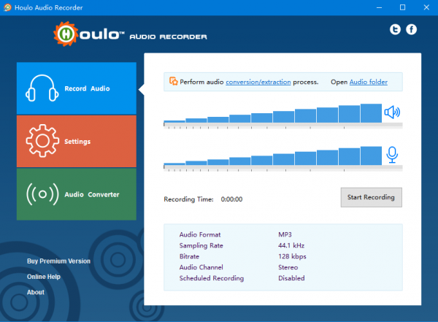This screenshot has width=438, height=322.
Task: Set microphone volume slider level
Action: tap(283, 168)
